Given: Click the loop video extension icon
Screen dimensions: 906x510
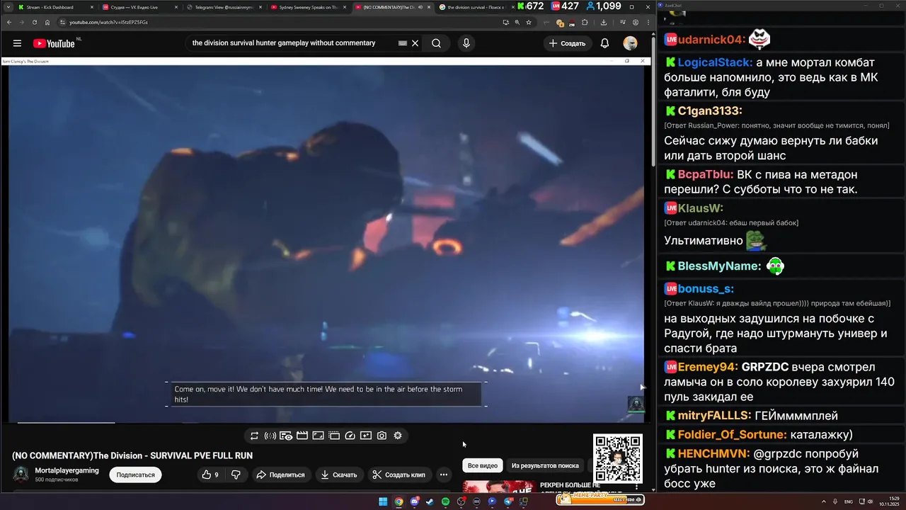Looking at the screenshot, I should [x=254, y=436].
